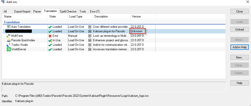Click the In Use status icon for Passolo QuickIndex

point(50,40)
